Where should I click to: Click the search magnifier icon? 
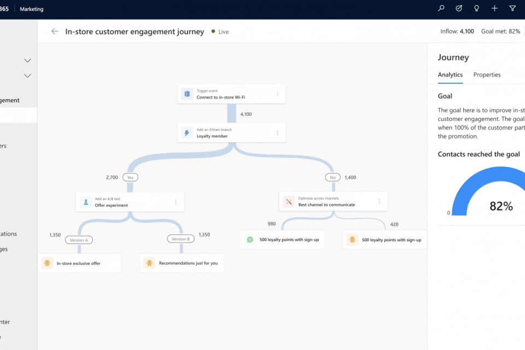[x=441, y=9]
